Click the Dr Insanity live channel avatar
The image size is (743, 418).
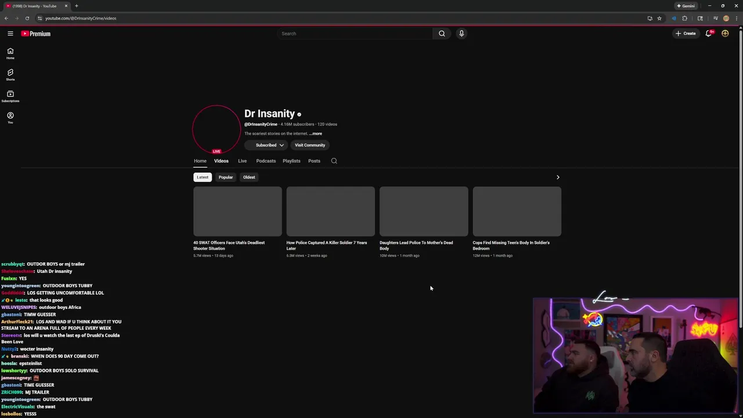[217, 129]
